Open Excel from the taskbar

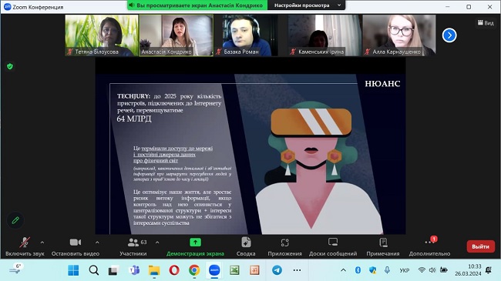pyautogui.click(x=234, y=270)
